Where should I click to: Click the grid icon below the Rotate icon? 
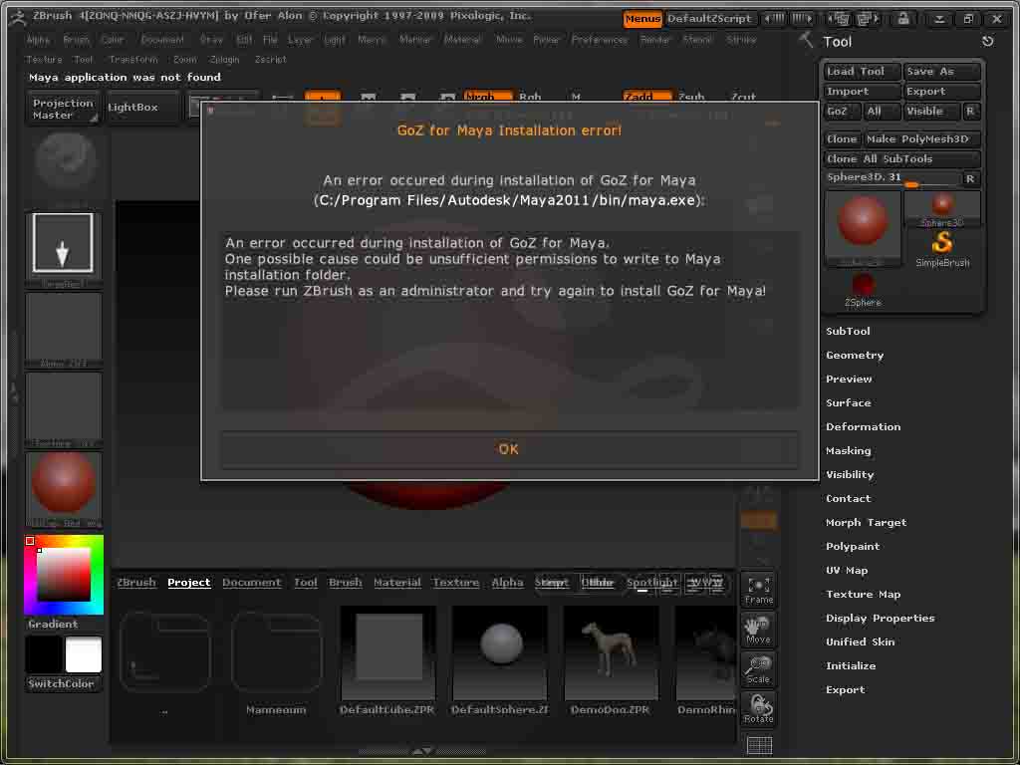(759, 745)
